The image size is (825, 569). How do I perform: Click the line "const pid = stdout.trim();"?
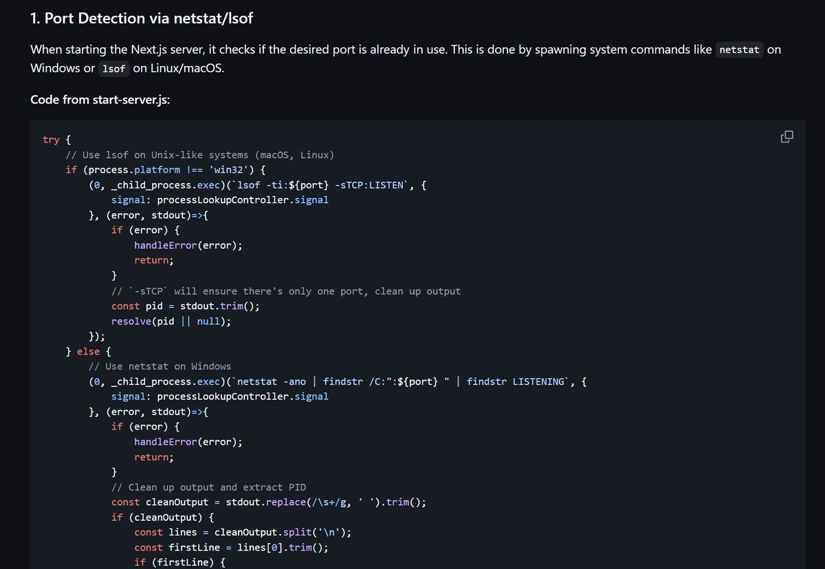pos(186,306)
